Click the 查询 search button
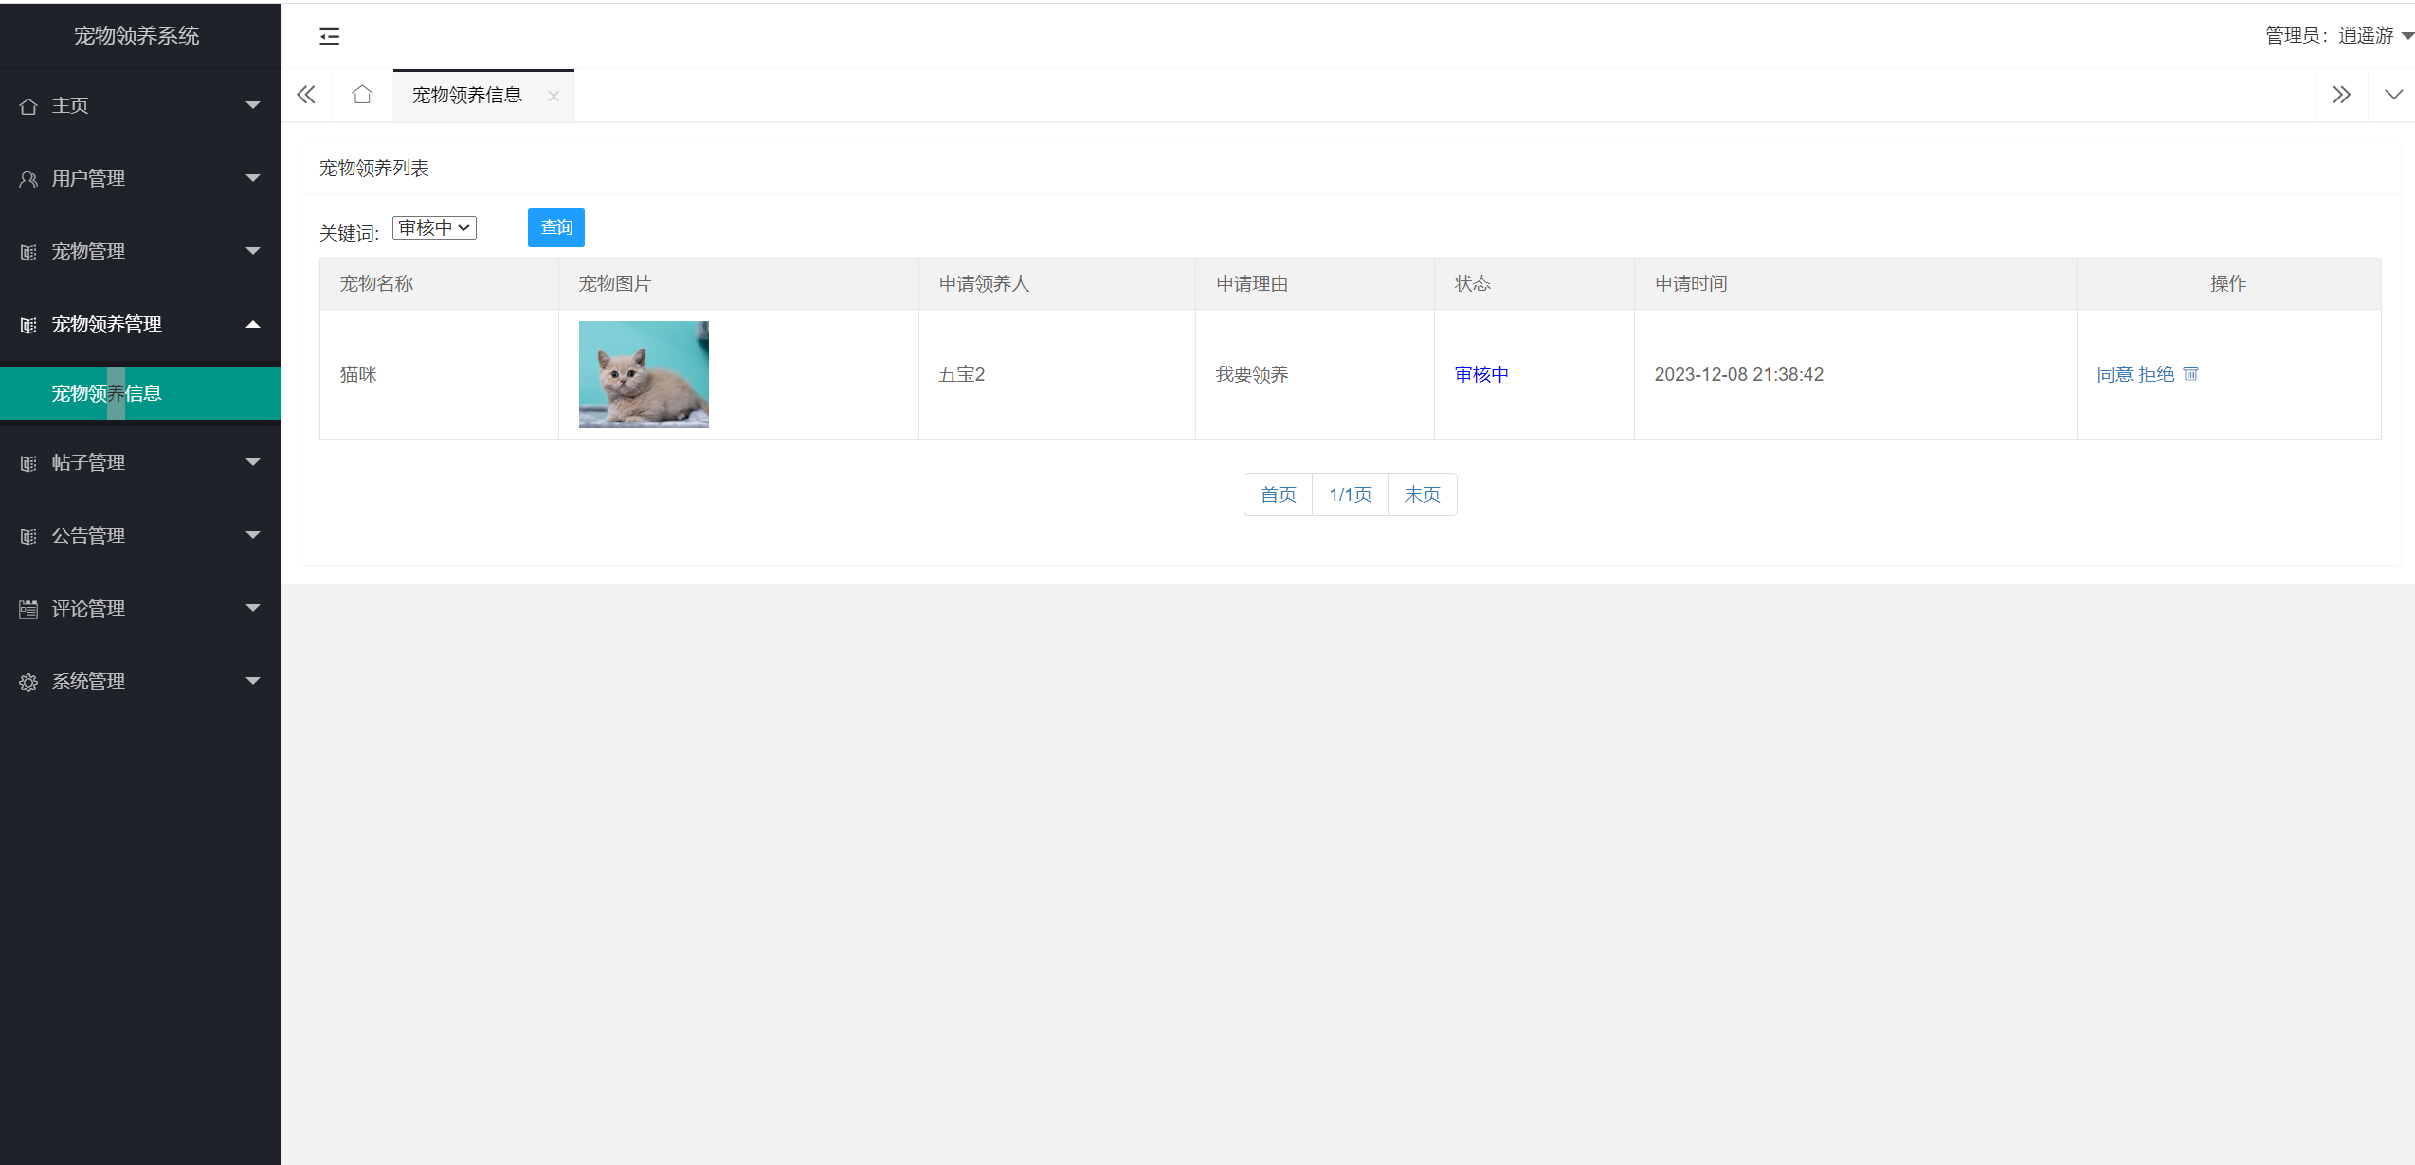The width and height of the screenshot is (2415, 1165). coord(556,227)
